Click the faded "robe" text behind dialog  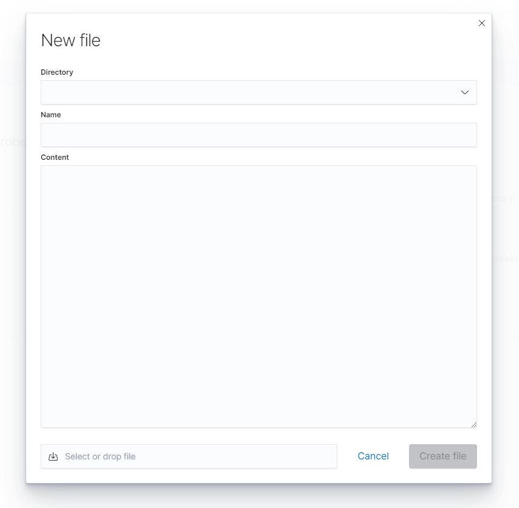point(13,142)
